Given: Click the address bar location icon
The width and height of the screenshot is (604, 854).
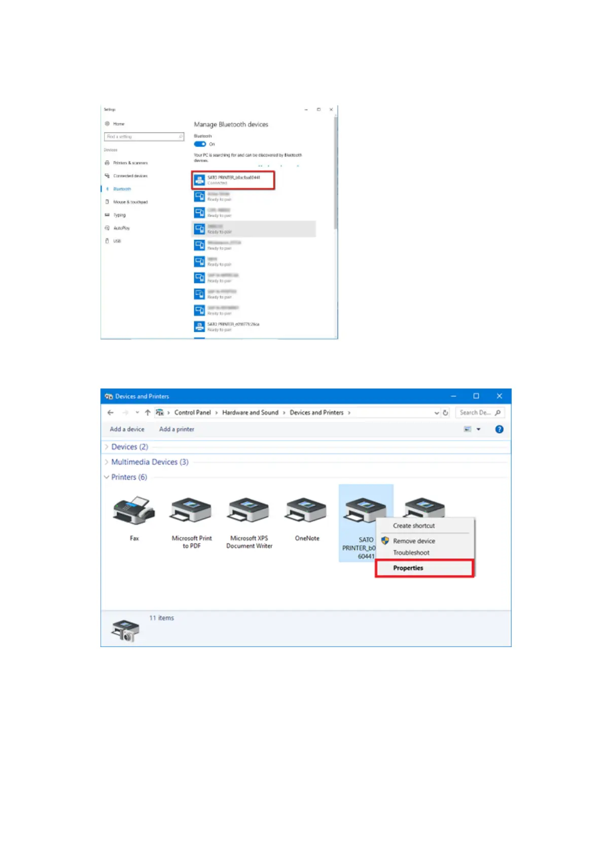Looking at the screenshot, I should point(160,413).
